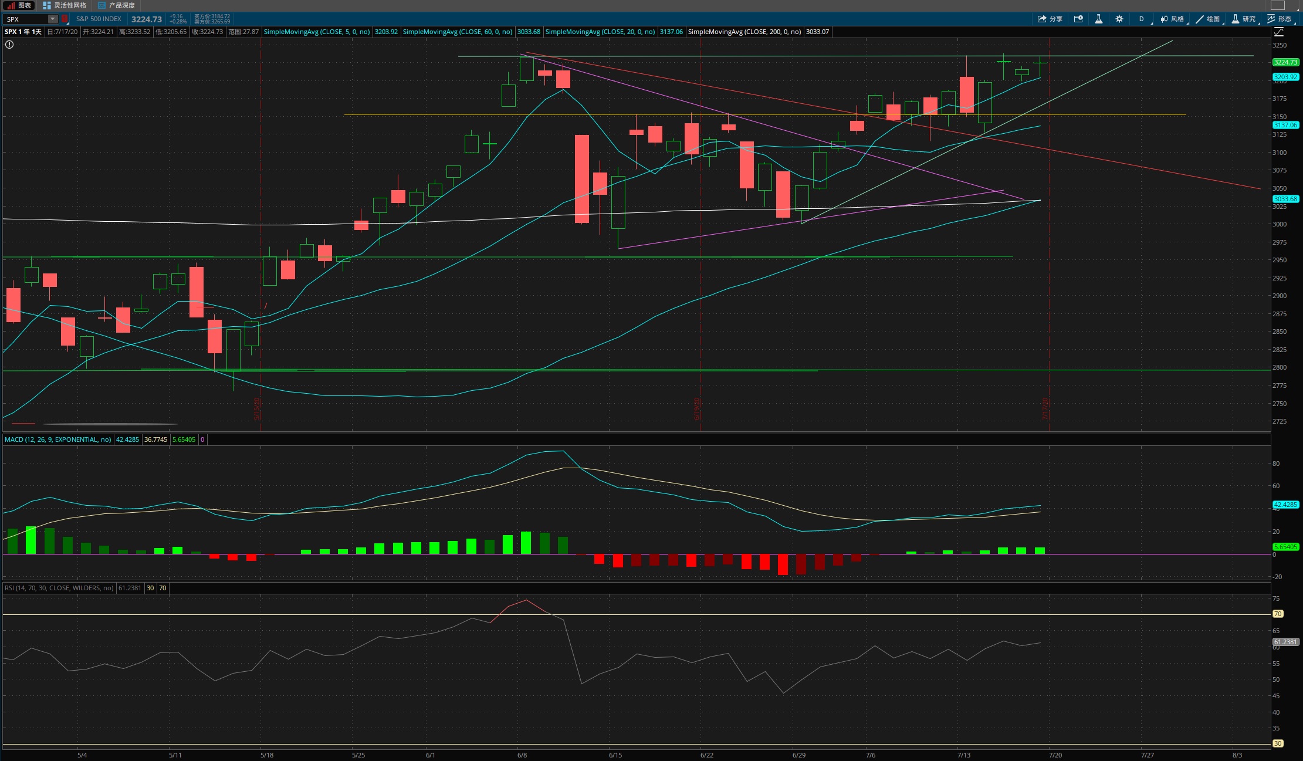This screenshot has height=761, width=1303.
Task: Click the 卖方价:3265.69 ask price text
Action: (x=212, y=22)
